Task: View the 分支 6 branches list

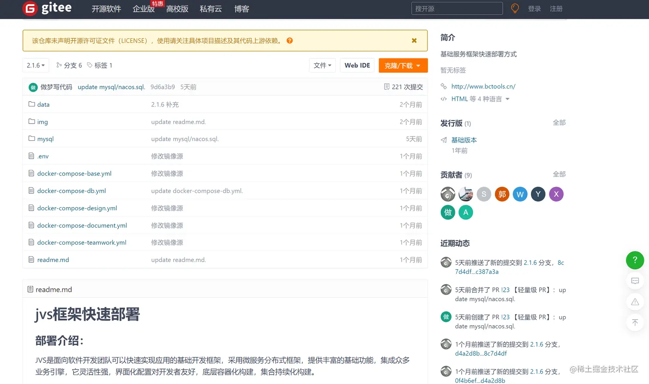Action: pos(69,65)
